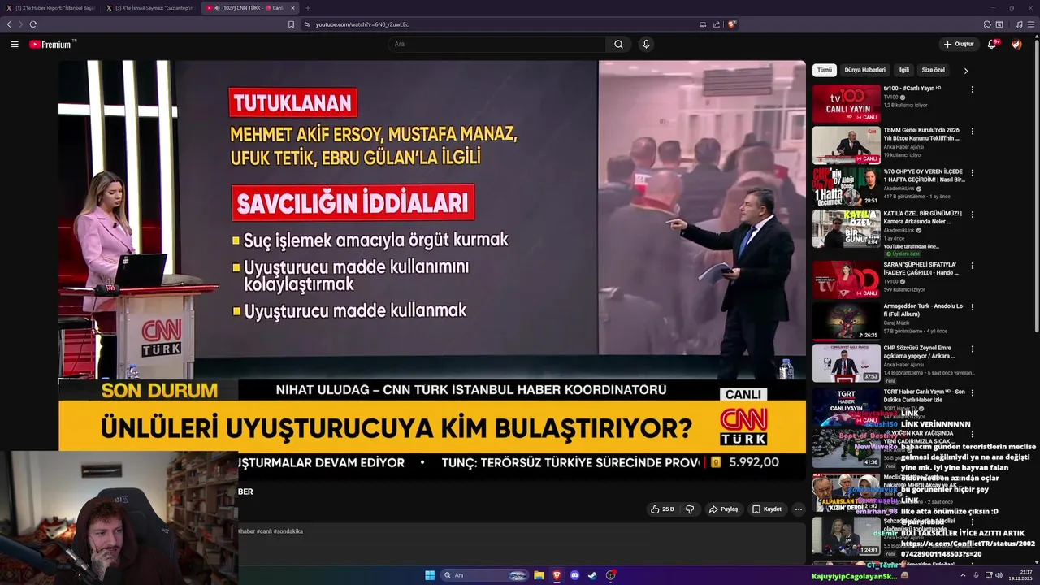
Task: Select the Dünya Haberleri filter chip
Action: [x=864, y=71]
